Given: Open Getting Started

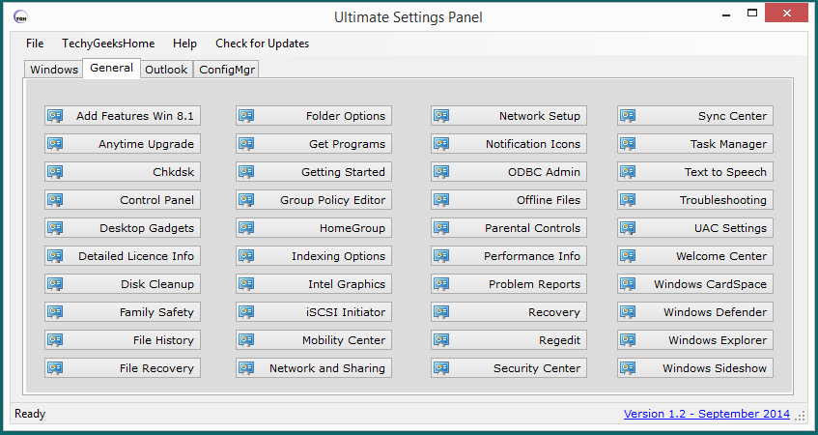Looking at the screenshot, I should click(314, 172).
